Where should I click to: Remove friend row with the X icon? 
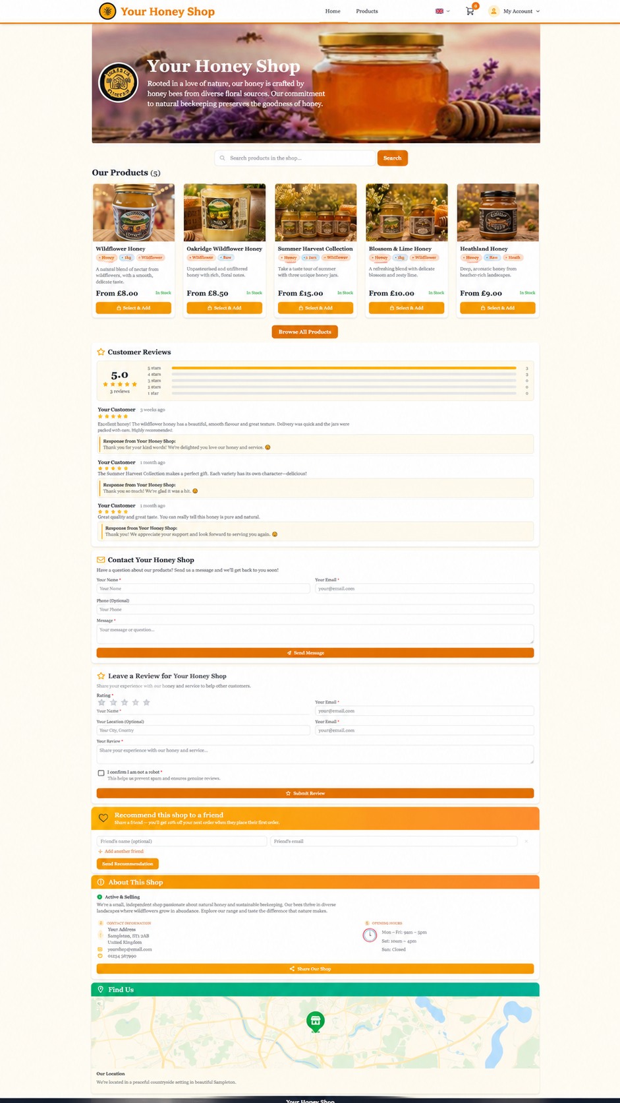tap(526, 841)
